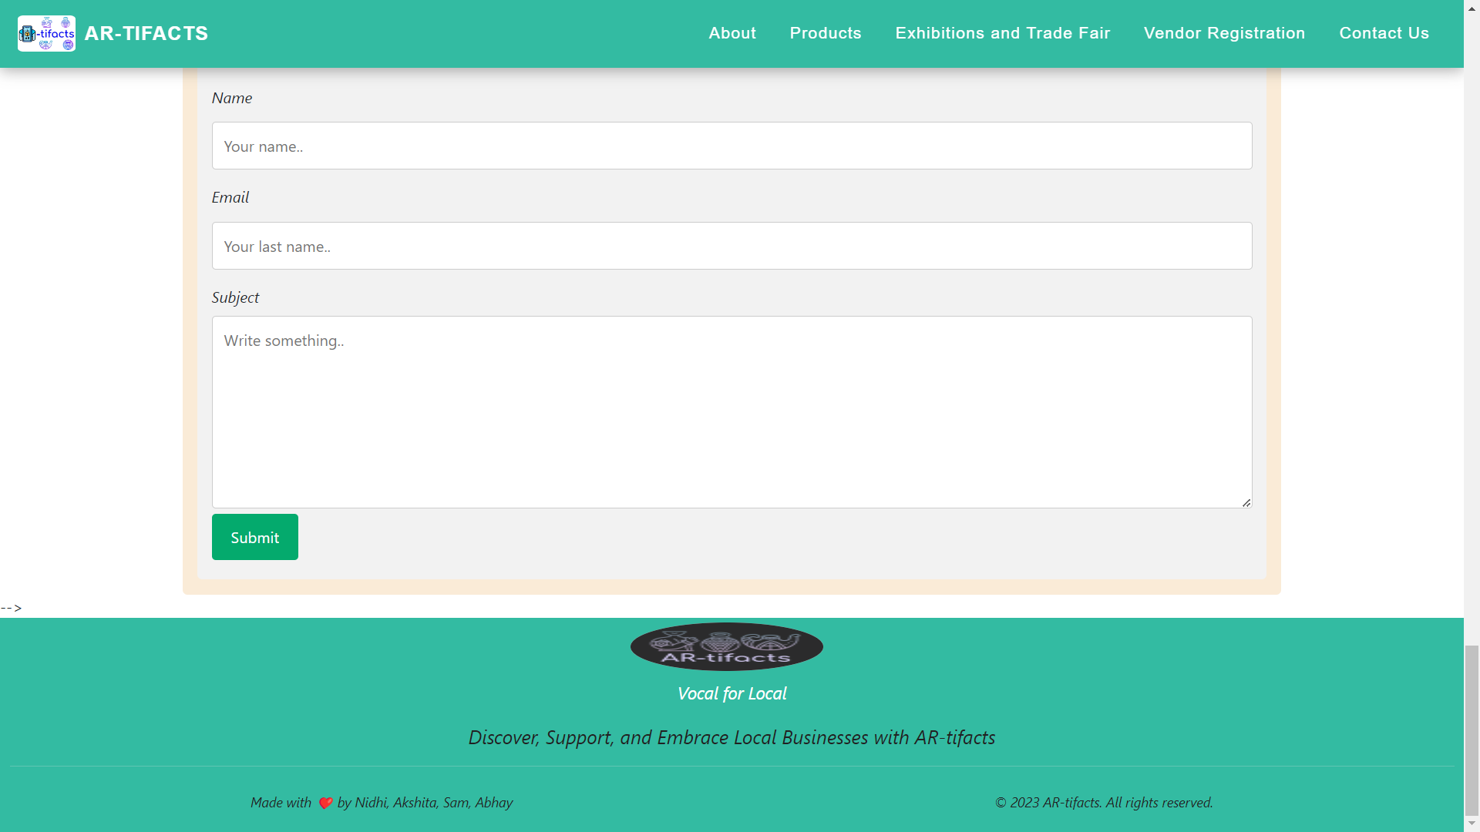The height and width of the screenshot is (832, 1480).
Task: Select Contact Us in navigation
Action: coord(1384,33)
